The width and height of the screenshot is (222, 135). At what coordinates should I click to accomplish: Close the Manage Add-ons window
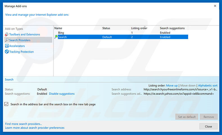(x=208, y=127)
